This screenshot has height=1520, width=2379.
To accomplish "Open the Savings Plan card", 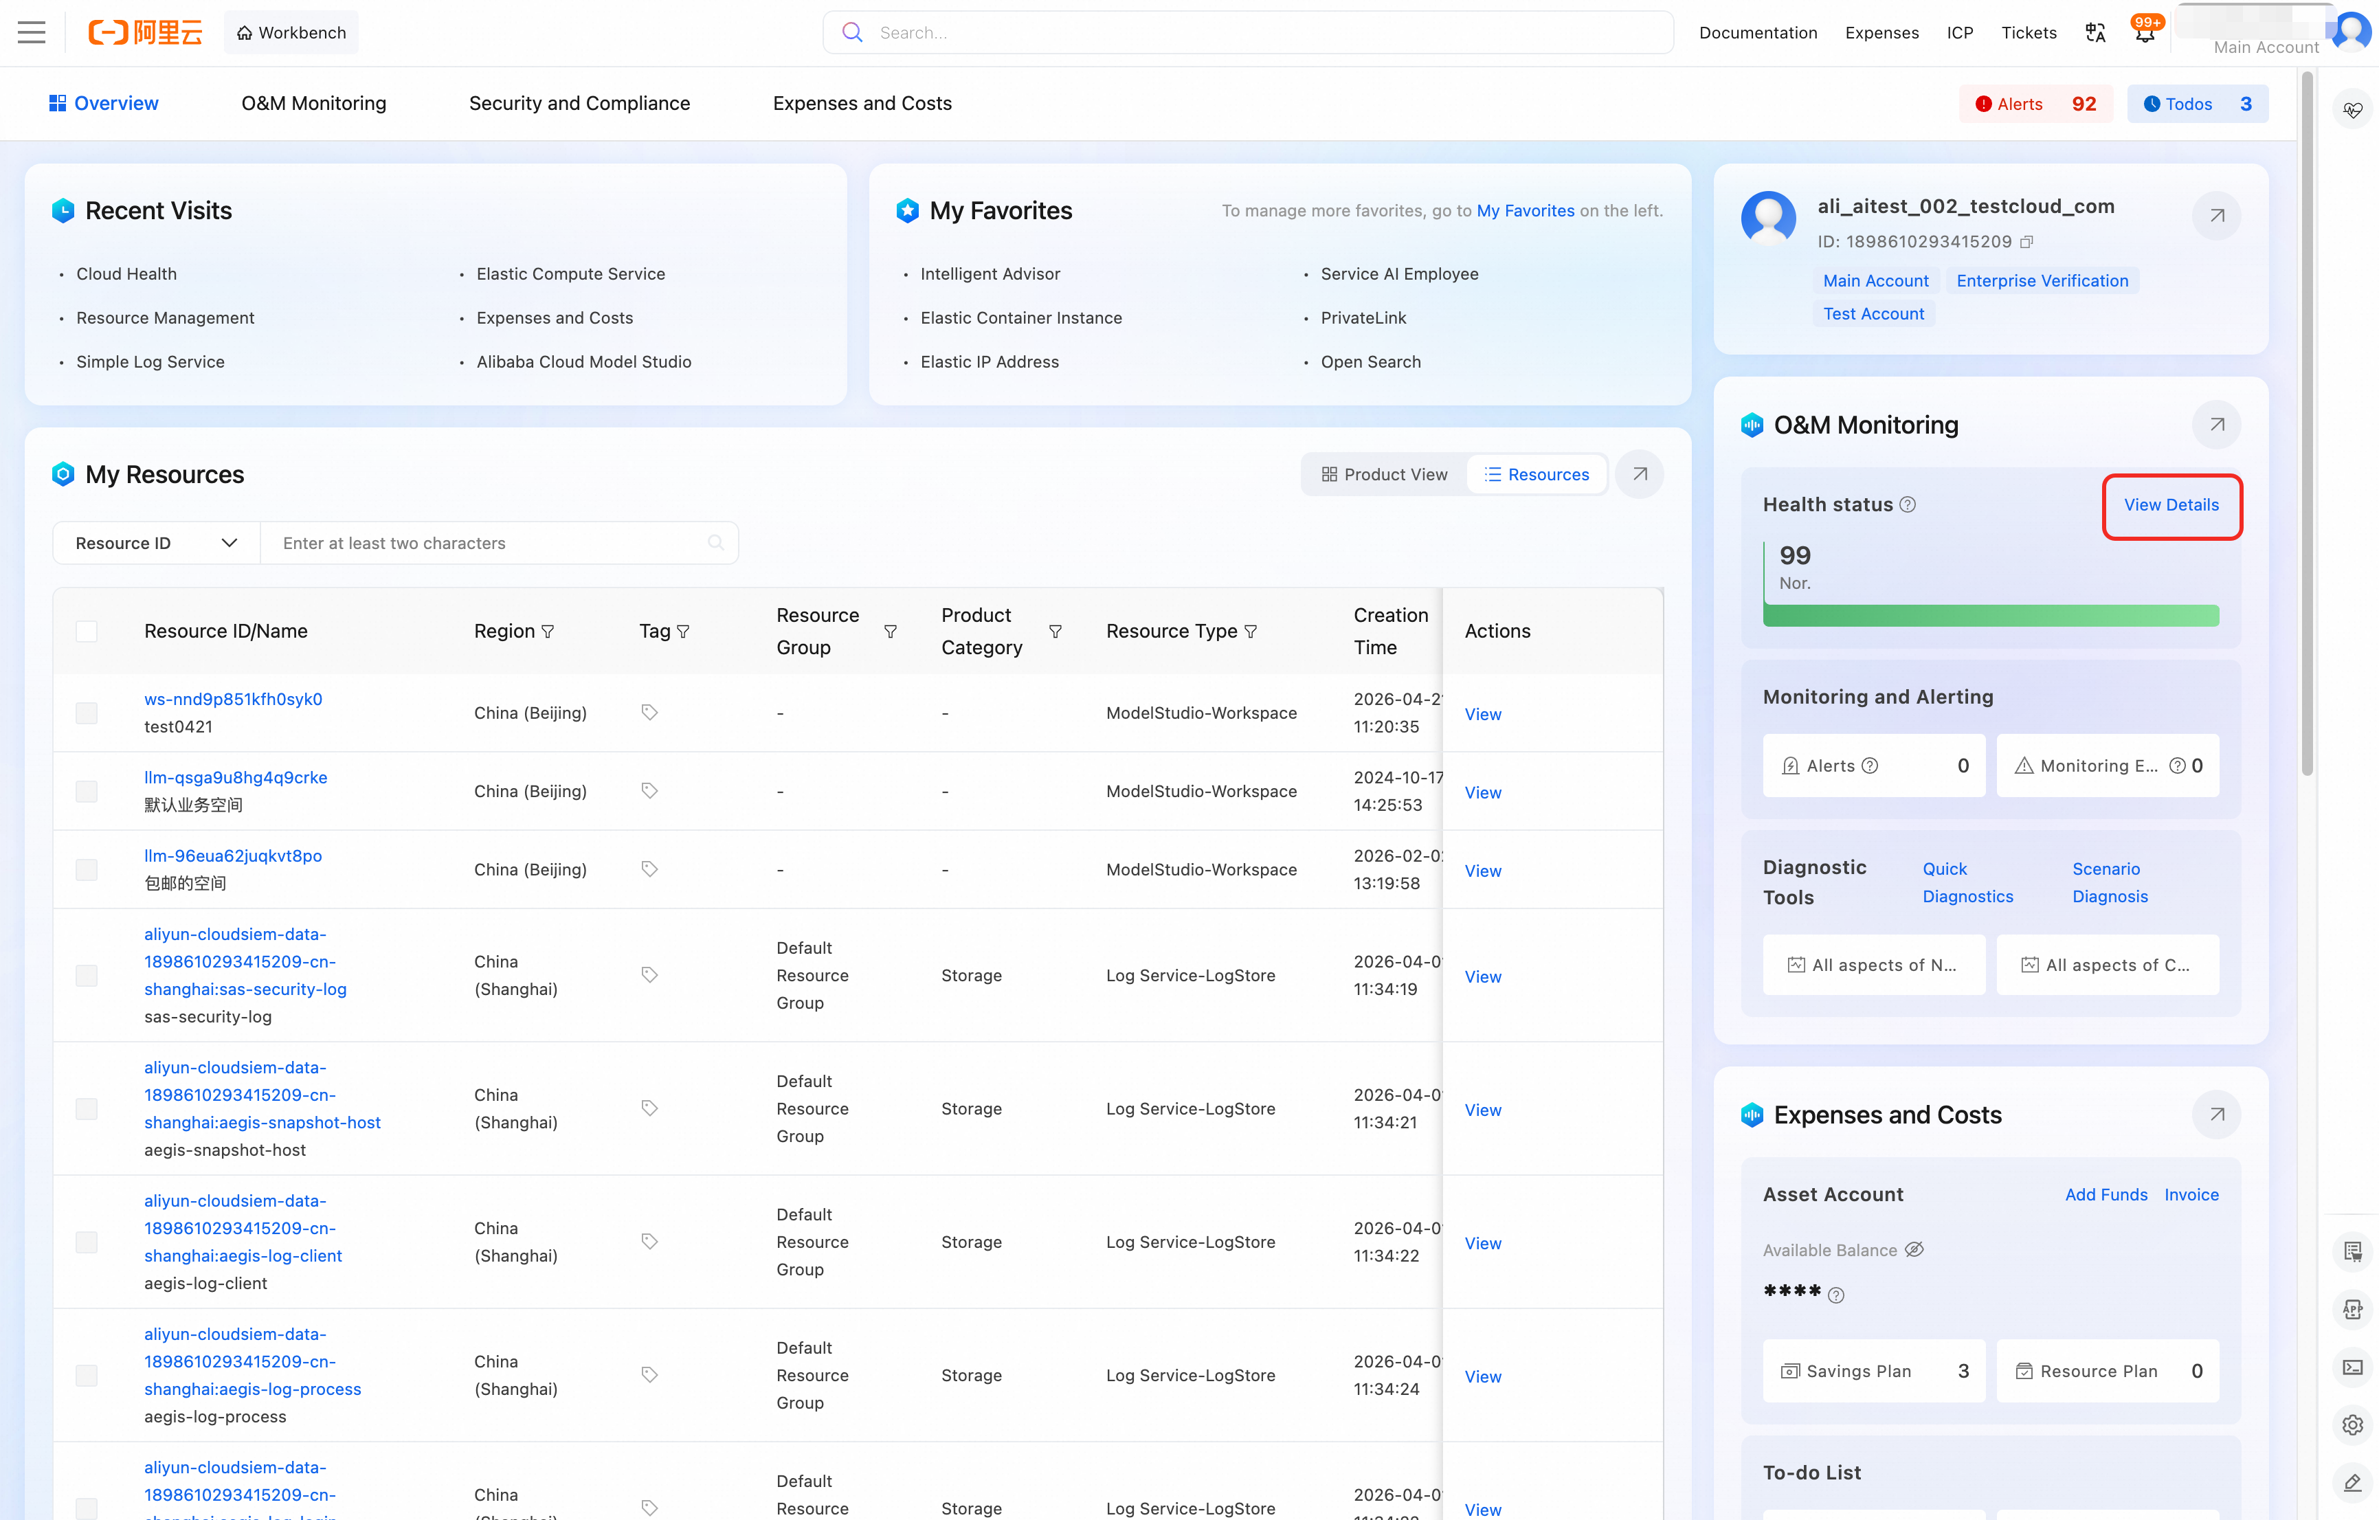I will tap(1873, 1371).
